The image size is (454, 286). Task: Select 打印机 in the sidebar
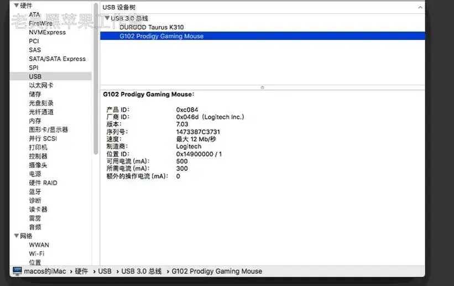[x=38, y=148]
